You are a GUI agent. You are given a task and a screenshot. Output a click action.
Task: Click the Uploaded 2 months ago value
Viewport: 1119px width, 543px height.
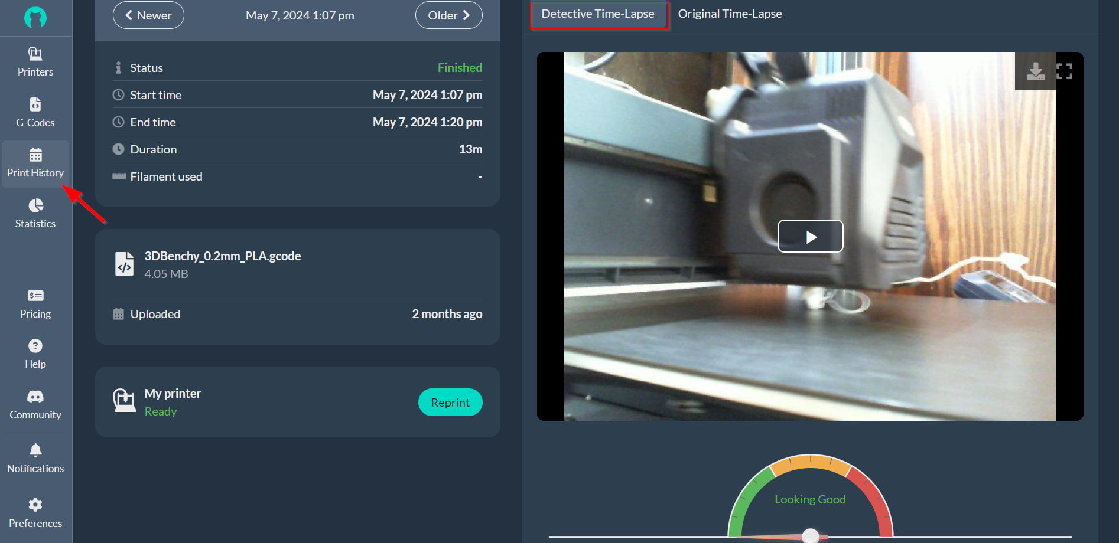click(x=447, y=314)
